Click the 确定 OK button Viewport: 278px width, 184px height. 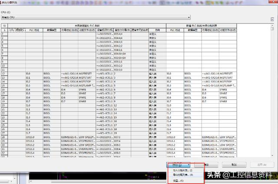[206, 165]
